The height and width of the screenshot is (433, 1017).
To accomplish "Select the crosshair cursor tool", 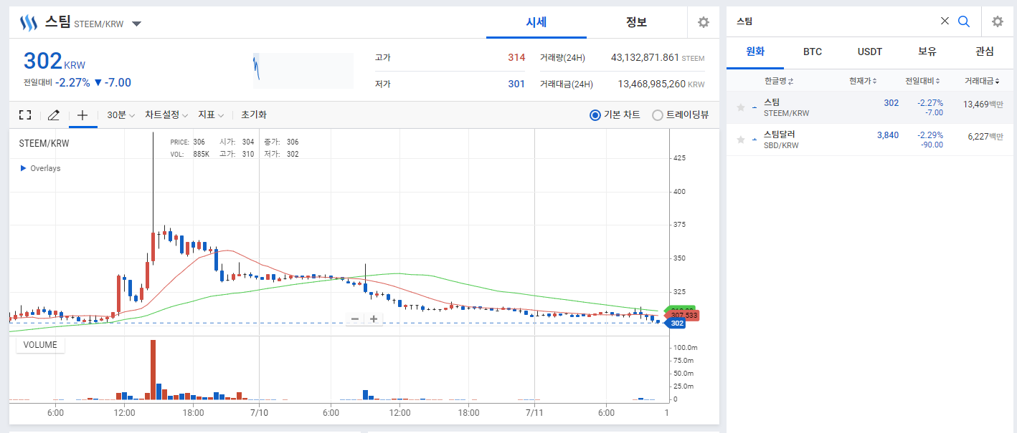I will 82,115.
